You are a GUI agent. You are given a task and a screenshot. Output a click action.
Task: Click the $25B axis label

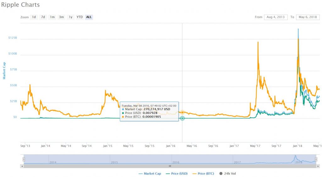click(13, 101)
